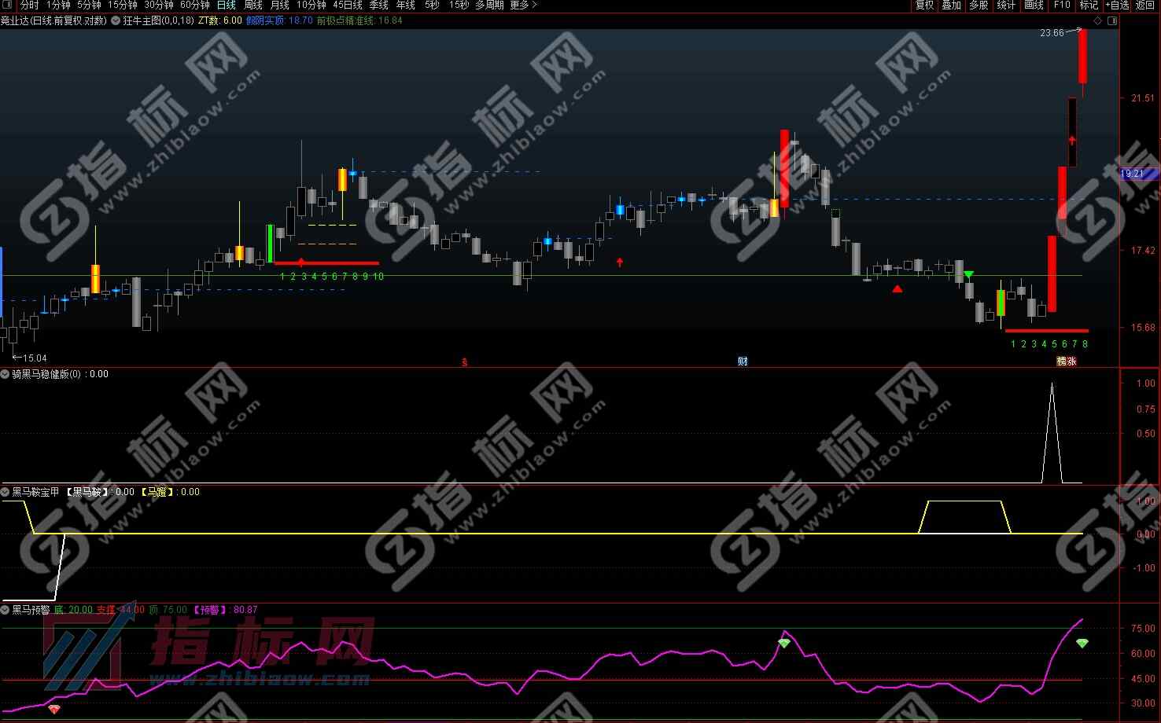This screenshot has height=723, width=1161.
Task: Open the F10 company info
Action: (1062, 6)
